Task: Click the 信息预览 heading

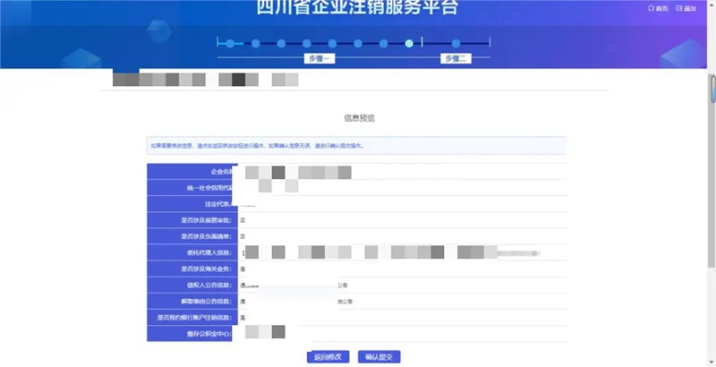Action: coord(359,118)
